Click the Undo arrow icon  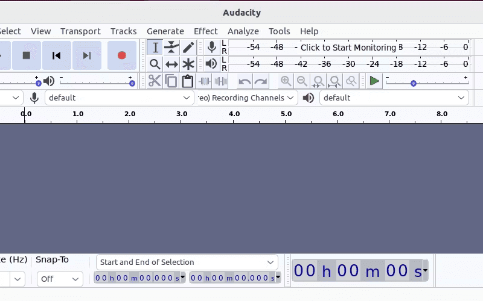[245, 81]
